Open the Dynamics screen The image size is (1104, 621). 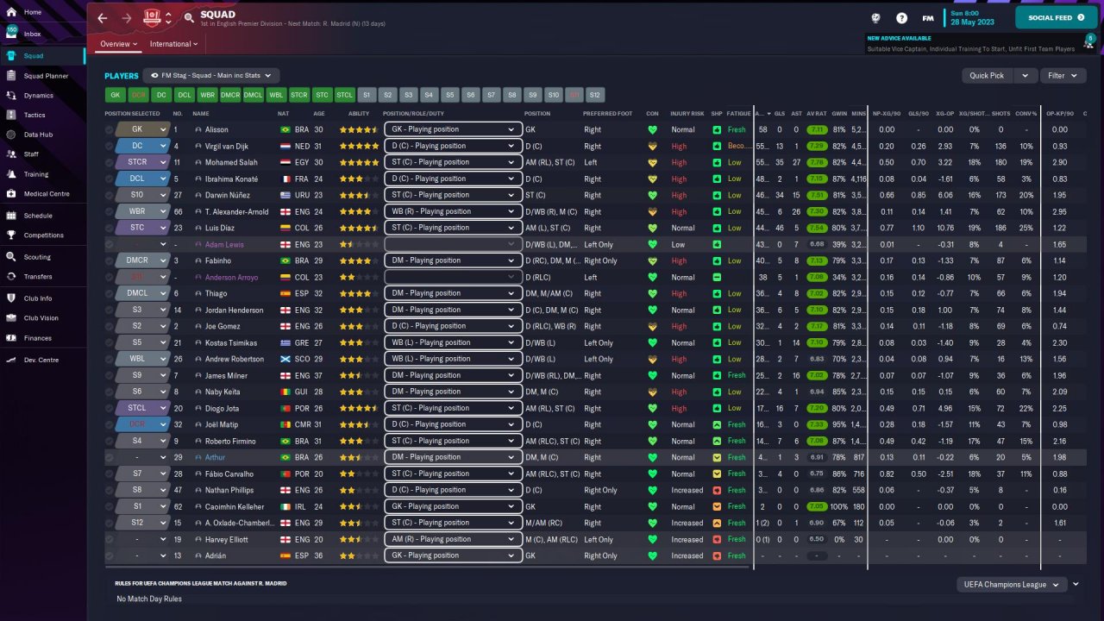click(43, 95)
